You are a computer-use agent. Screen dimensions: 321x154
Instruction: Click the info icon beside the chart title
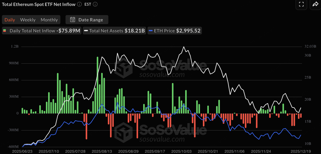click(x=79, y=4)
